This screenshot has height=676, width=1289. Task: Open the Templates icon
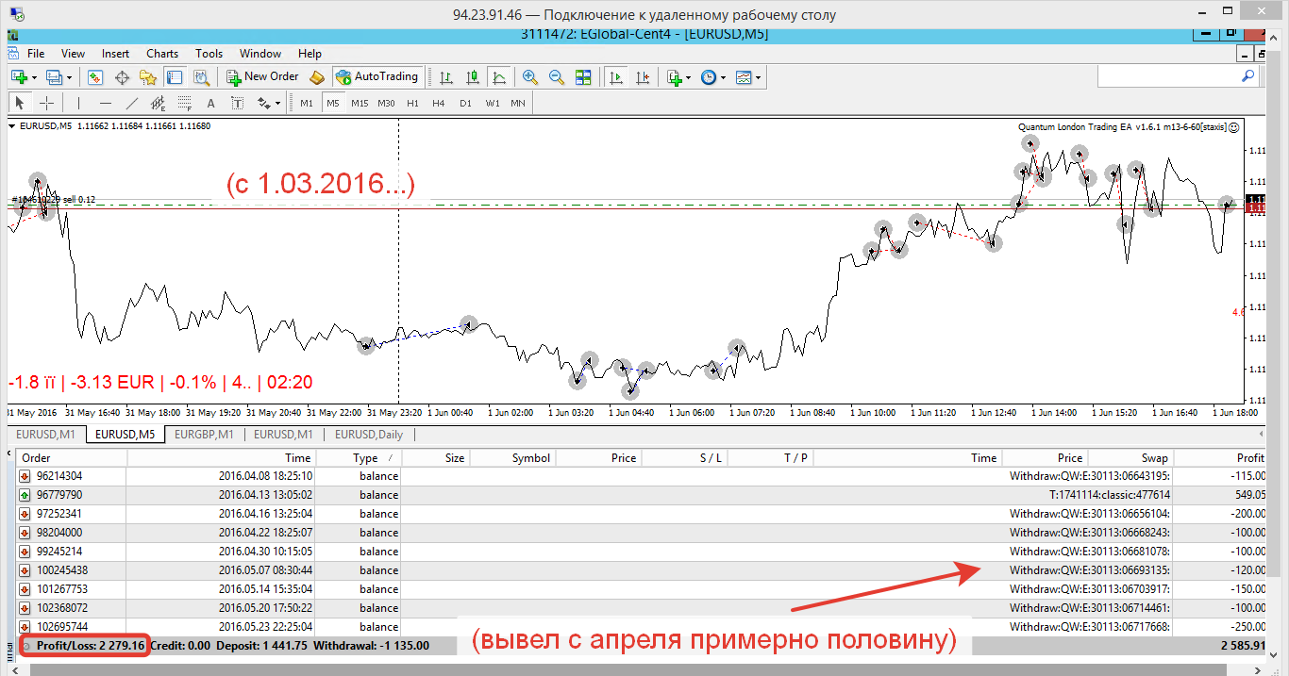point(744,76)
